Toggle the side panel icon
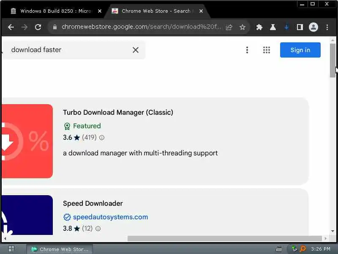The width and height of the screenshot is (338, 254). tap(300, 27)
